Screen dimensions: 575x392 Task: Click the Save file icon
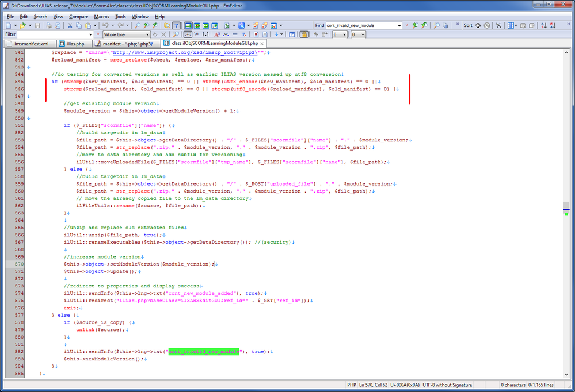37,26
